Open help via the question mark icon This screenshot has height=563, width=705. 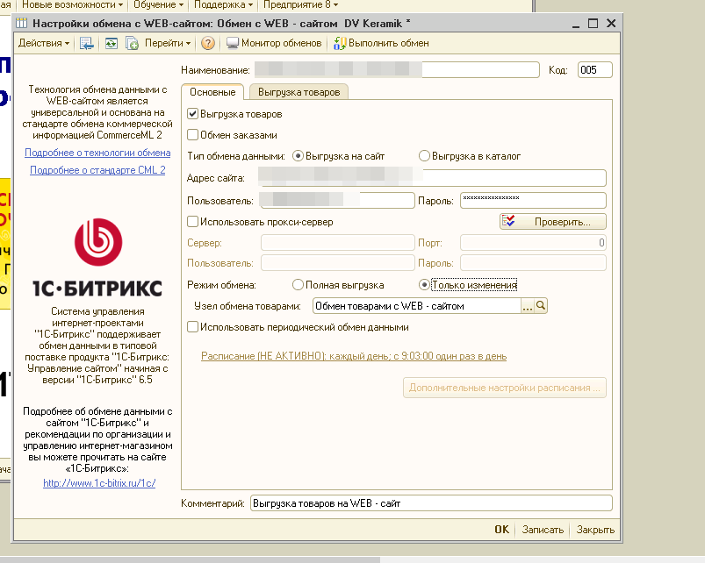coord(207,43)
